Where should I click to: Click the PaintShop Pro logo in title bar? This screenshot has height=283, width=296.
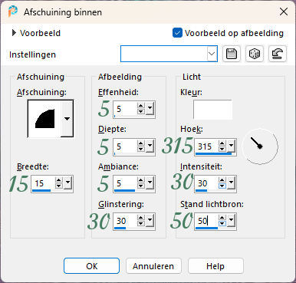pyautogui.click(x=12, y=12)
